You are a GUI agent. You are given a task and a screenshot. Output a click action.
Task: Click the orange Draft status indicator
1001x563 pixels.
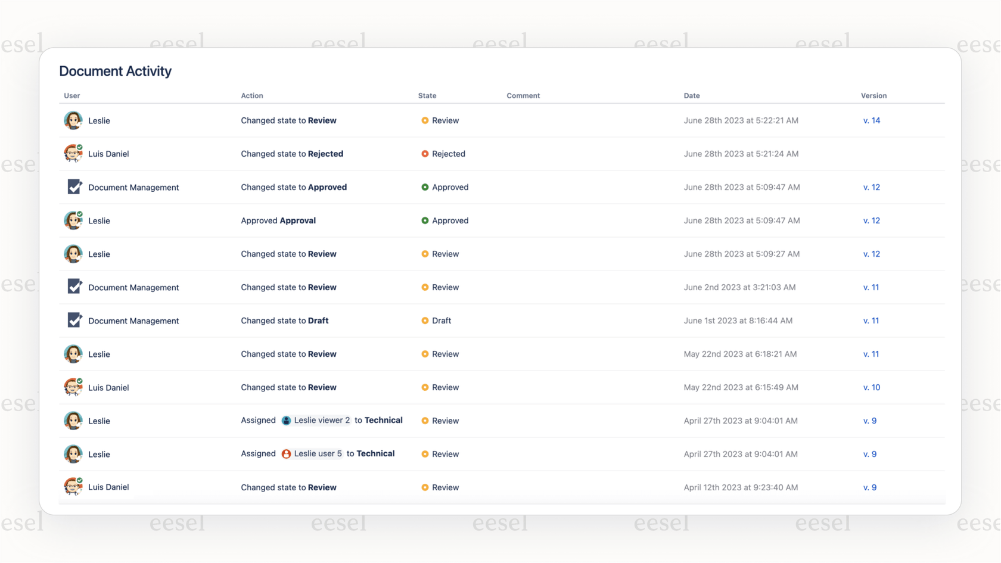pos(424,321)
